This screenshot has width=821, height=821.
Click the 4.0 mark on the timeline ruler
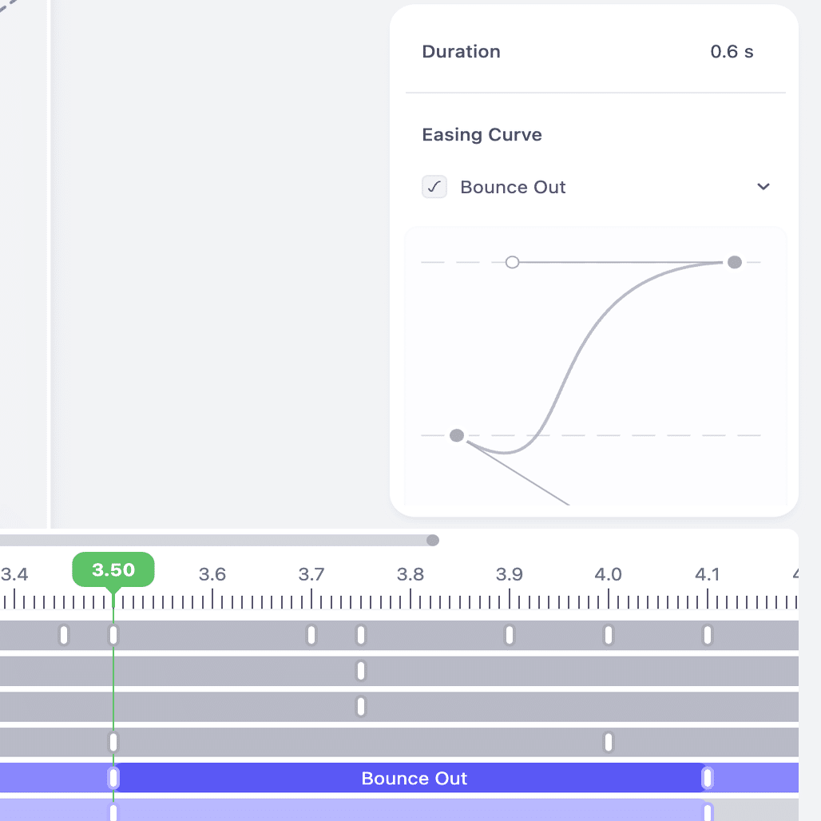click(609, 574)
